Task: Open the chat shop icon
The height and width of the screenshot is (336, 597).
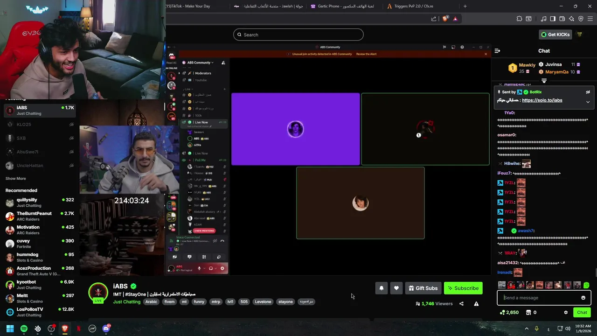Action: pyautogui.click(x=528, y=313)
